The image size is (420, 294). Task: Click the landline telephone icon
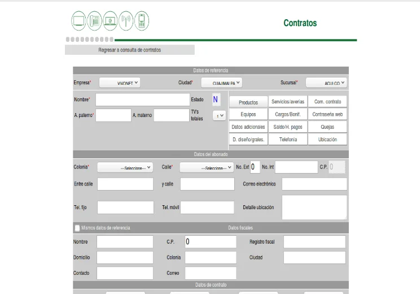point(94,21)
